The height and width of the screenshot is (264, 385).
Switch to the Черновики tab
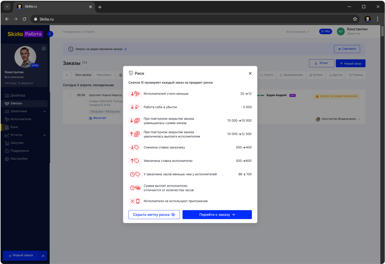pos(104,75)
